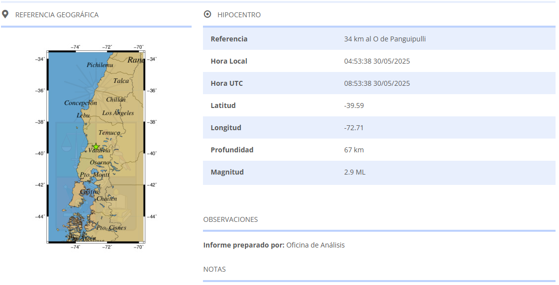
Task: Click Chaitén label on the map
Action: point(107,199)
